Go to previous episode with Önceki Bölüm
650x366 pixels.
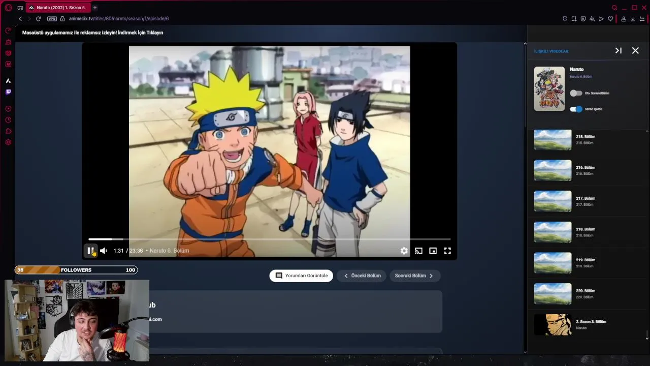coord(362,276)
